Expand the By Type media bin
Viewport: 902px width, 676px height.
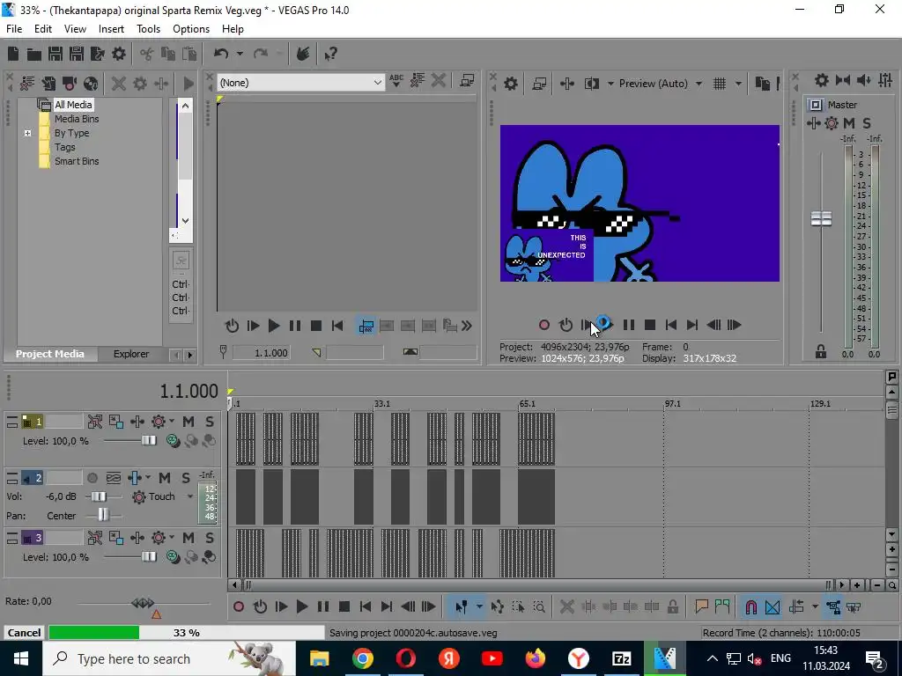click(27, 134)
